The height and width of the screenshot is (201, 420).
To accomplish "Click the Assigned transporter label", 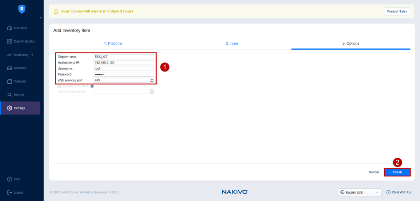I will 72,91.
